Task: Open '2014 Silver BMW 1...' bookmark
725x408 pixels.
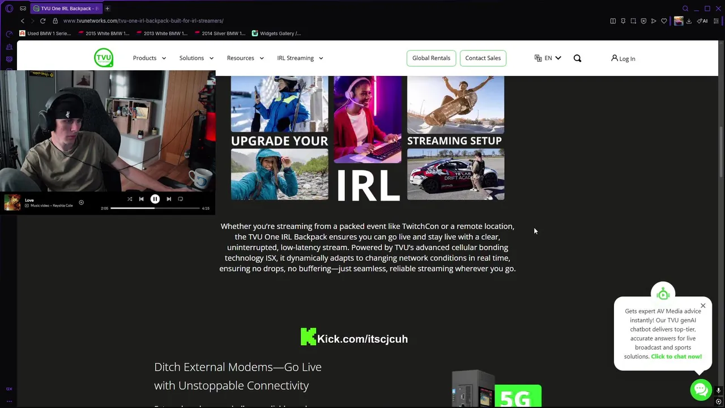Action: point(220,33)
